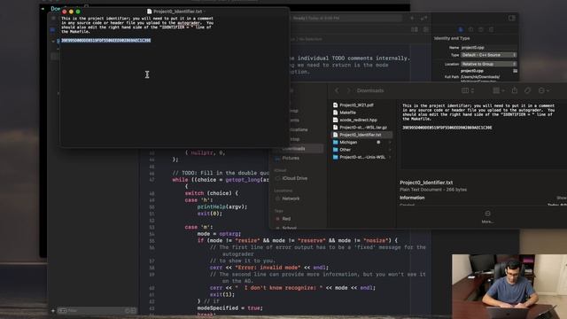Select Makefile in Finder list
Image resolution: width=567 pixels, height=319 pixels.
pos(345,113)
